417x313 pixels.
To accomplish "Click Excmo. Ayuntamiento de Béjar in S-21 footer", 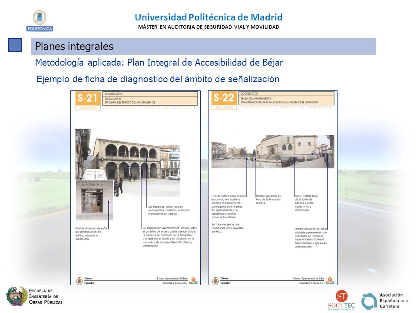I will 172,278.
